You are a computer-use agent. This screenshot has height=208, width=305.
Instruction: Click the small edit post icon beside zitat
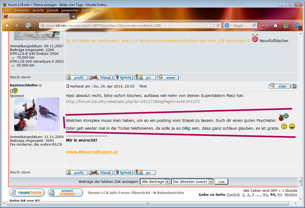pos(294,86)
